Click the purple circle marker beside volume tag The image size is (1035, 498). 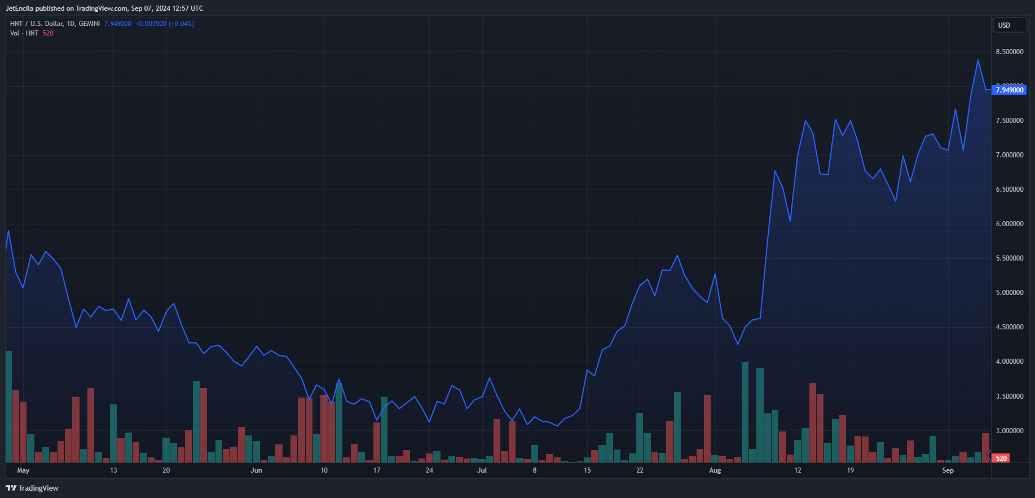tap(990, 456)
